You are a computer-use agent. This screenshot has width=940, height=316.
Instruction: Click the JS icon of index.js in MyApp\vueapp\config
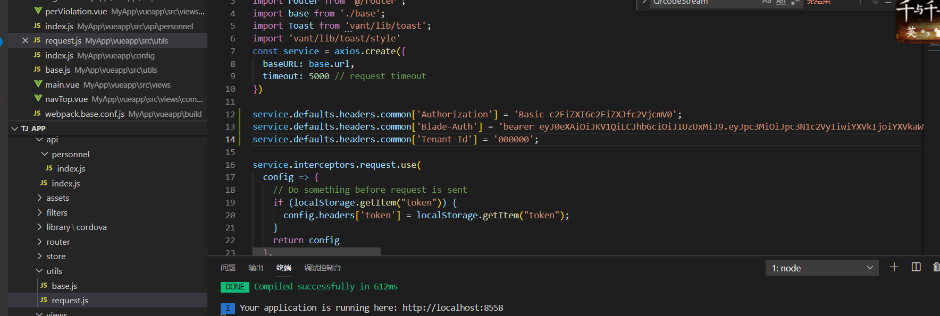pyautogui.click(x=37, y=55)
